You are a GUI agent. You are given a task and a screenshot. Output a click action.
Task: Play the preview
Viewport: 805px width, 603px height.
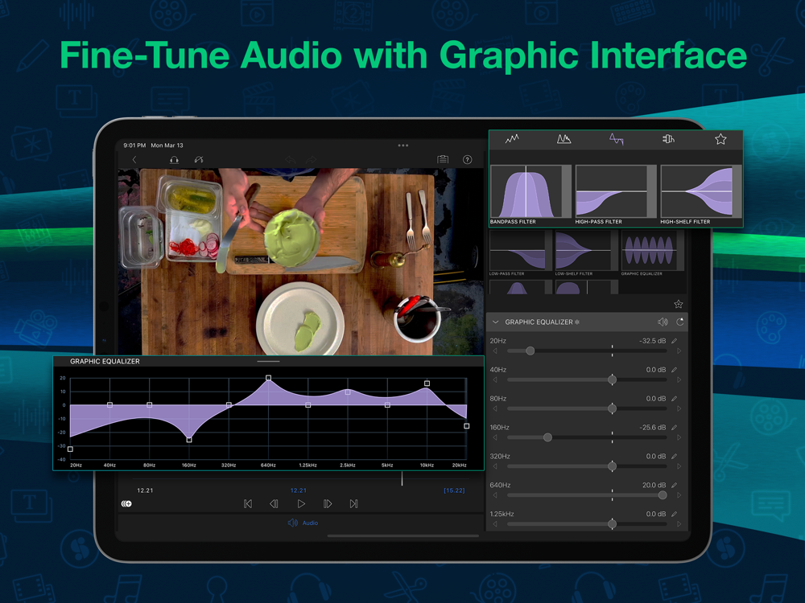click(301, 504)
